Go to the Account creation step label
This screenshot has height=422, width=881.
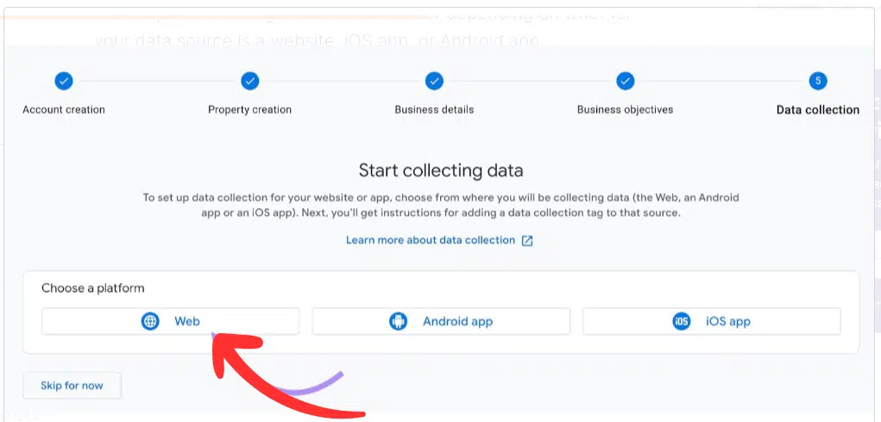pos(64,110)
